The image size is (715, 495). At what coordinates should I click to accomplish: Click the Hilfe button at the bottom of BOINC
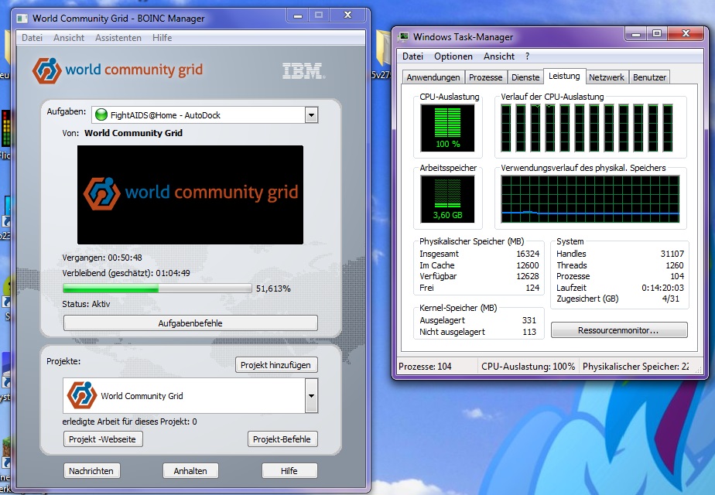point(289,471)
